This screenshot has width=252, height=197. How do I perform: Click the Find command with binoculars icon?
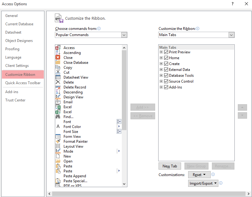[68, 117]
